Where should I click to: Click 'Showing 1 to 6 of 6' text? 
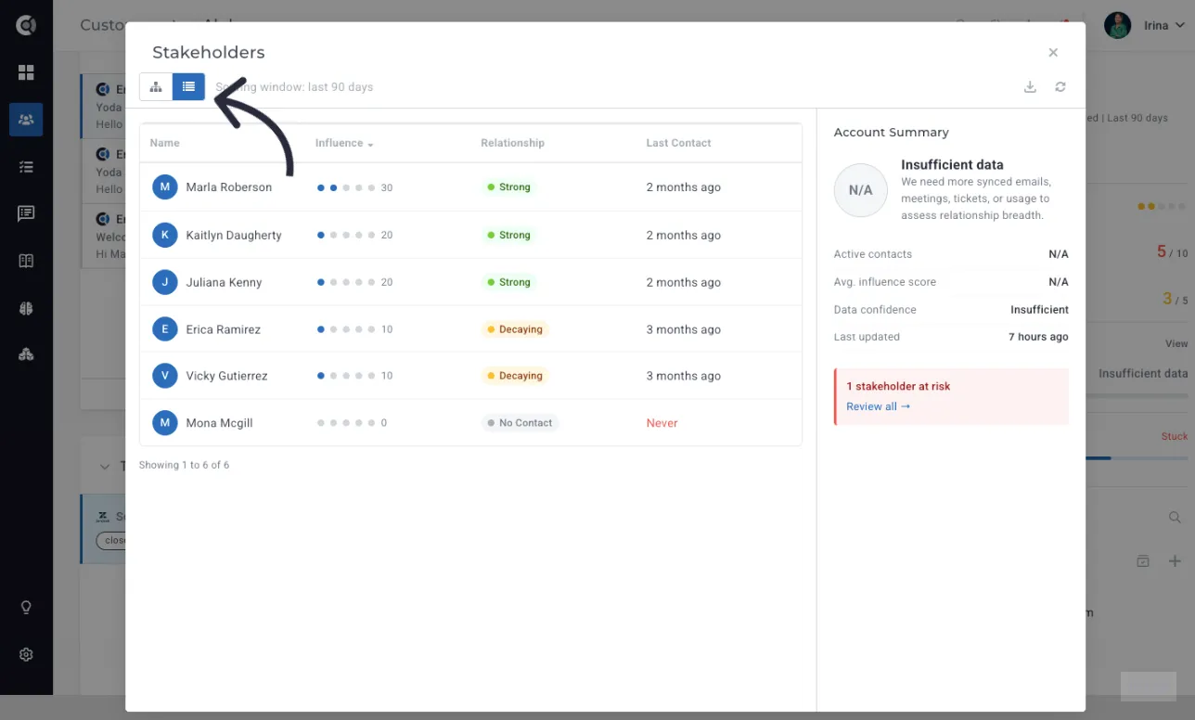click(x=184, y=465)
